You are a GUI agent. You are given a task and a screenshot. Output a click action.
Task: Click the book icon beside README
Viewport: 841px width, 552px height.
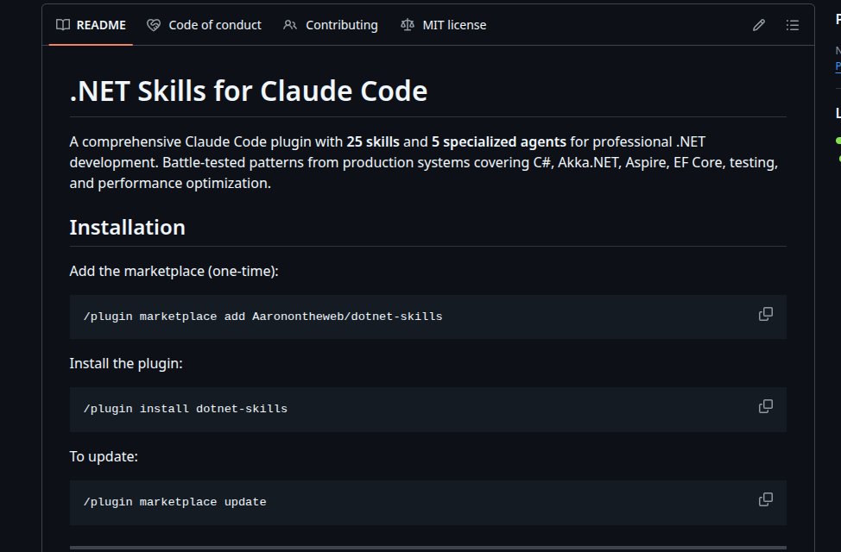click(63, 25)
